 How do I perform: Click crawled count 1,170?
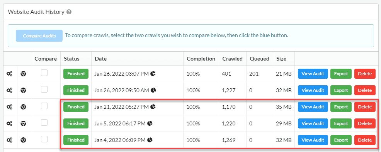229,107
